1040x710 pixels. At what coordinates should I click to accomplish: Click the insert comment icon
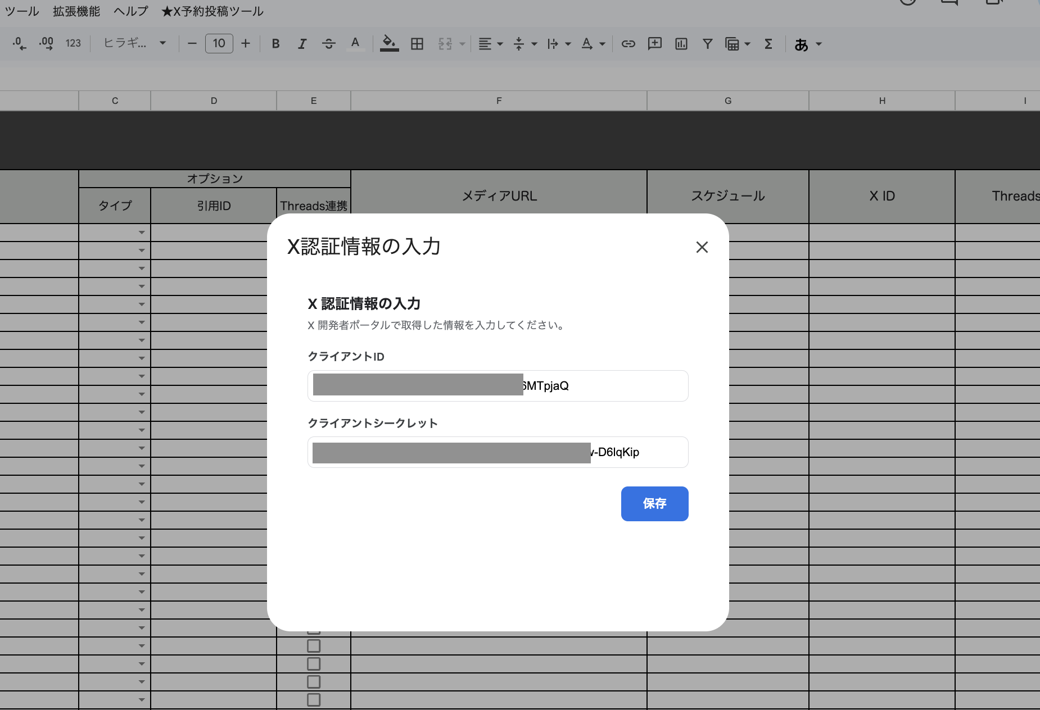[x=655, y=43]
